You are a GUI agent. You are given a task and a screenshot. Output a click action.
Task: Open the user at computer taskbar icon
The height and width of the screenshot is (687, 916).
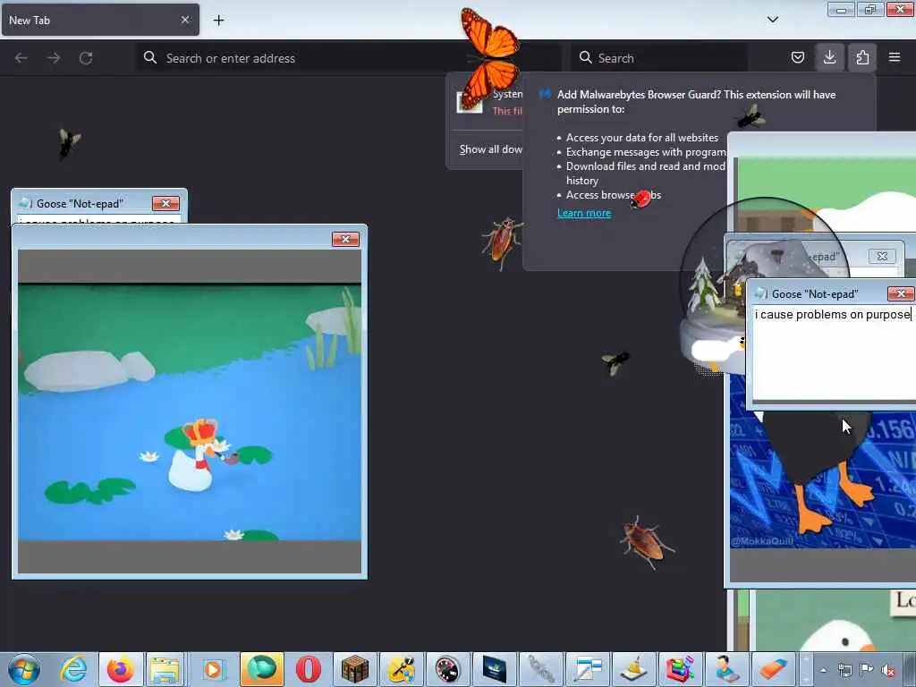coord(726,669)
